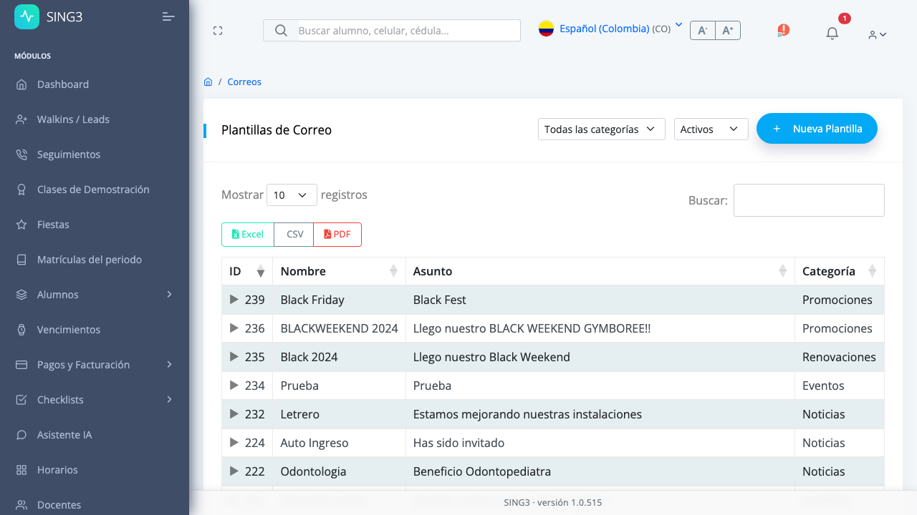Click the Nueva Plantilla button
This screenshot has height=515, width=917.
[817, 129]
